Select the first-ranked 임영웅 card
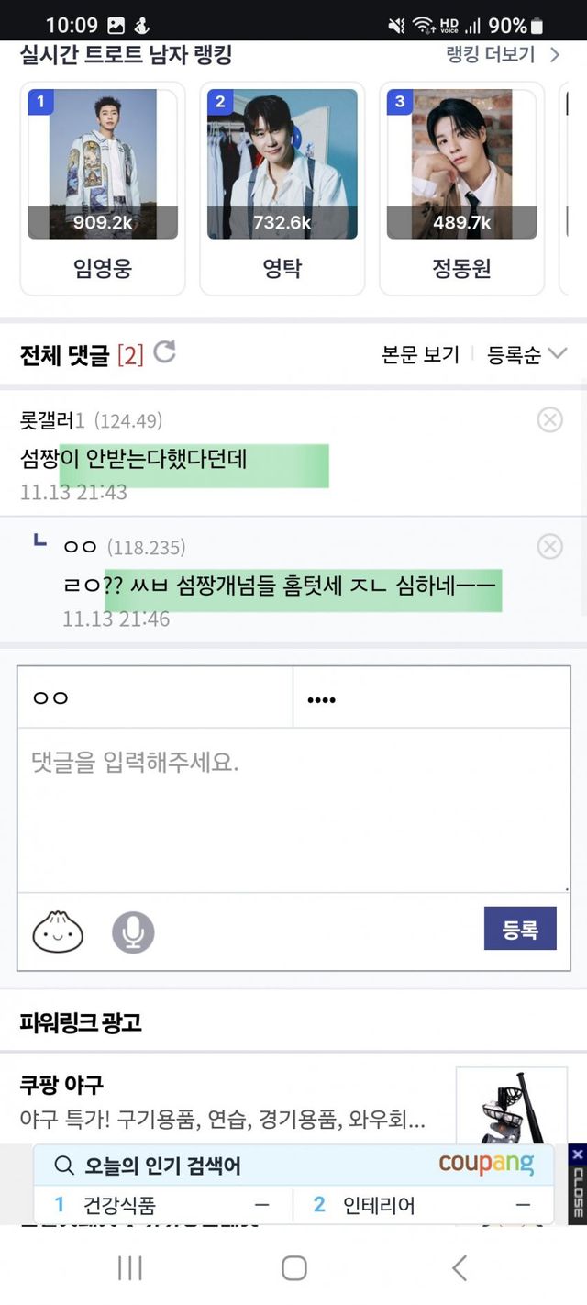This screenshot has width=587, height=1305. click(x=103, y=188)
